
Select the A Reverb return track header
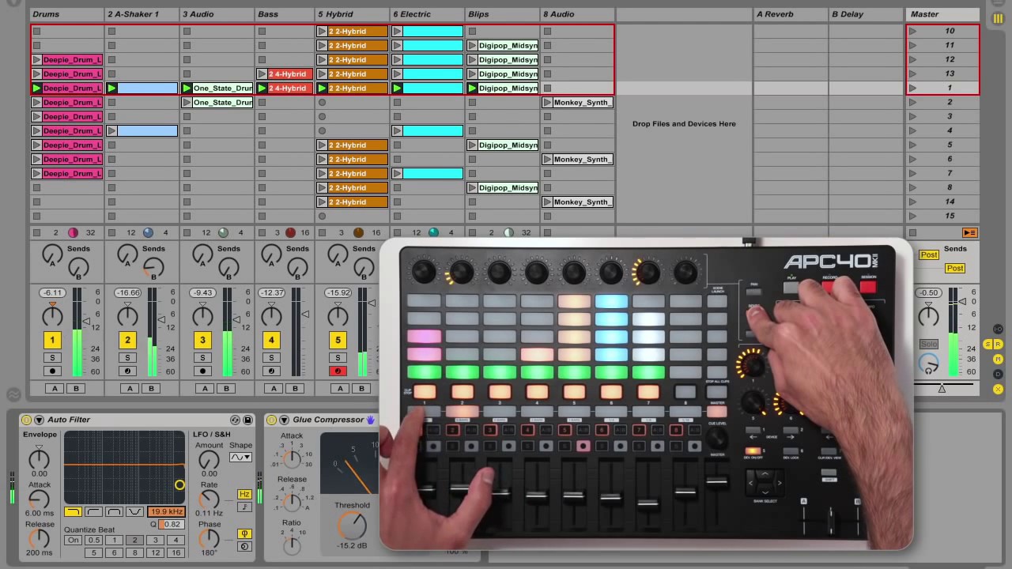point(790,14)
